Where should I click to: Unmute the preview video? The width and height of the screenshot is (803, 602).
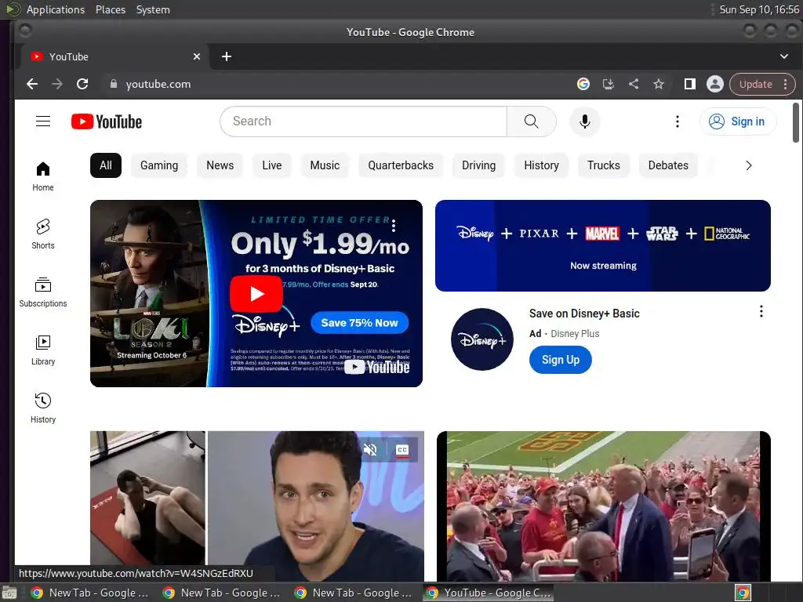coord(370,450)
